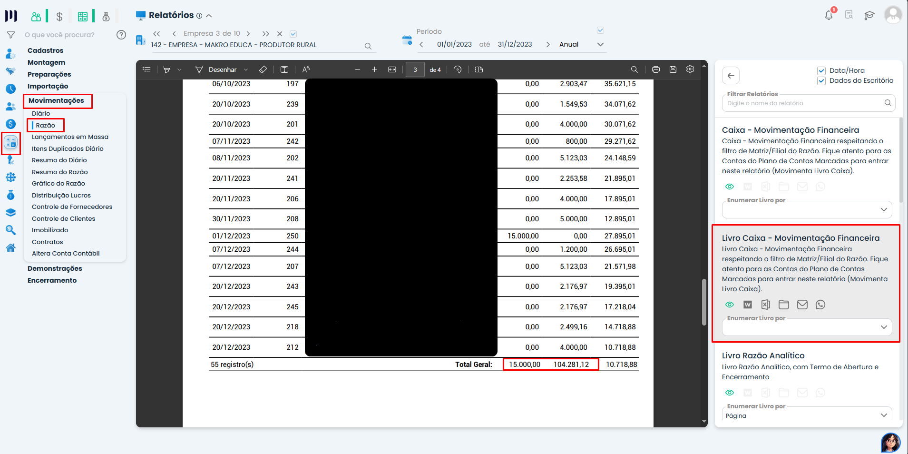Save the PDF with the floppy disk icon
908x454 pixels.
pyautogui.click(x=673, y=69)
